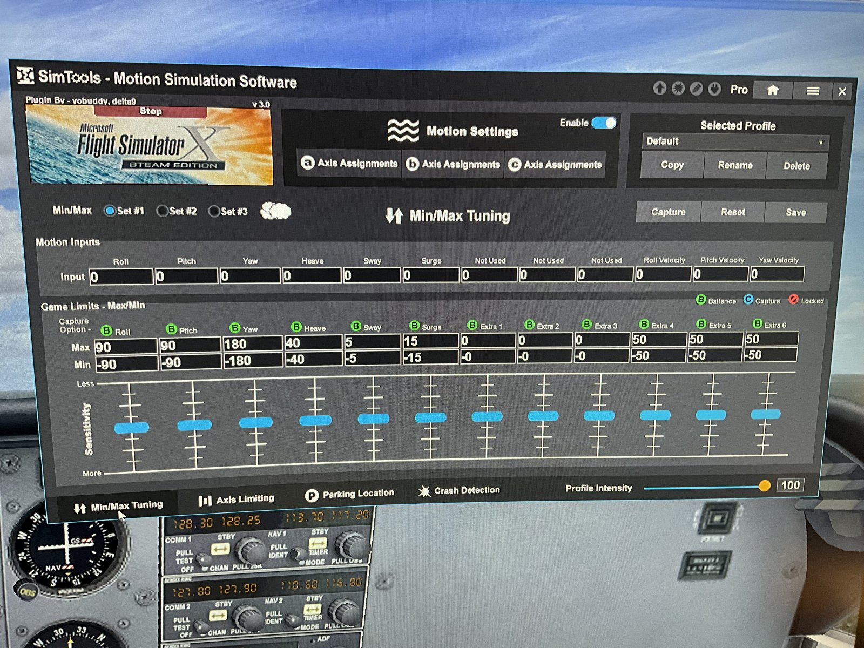Click the Pitch capture option B icon
This screenshot has width=864, height=648.
point(171,329)
